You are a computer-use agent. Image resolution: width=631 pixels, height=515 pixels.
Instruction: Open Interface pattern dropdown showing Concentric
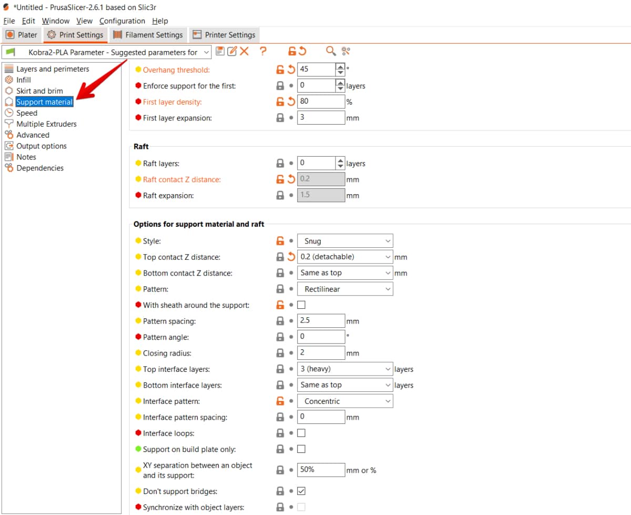pyautogui.click(x=345, y=401)
